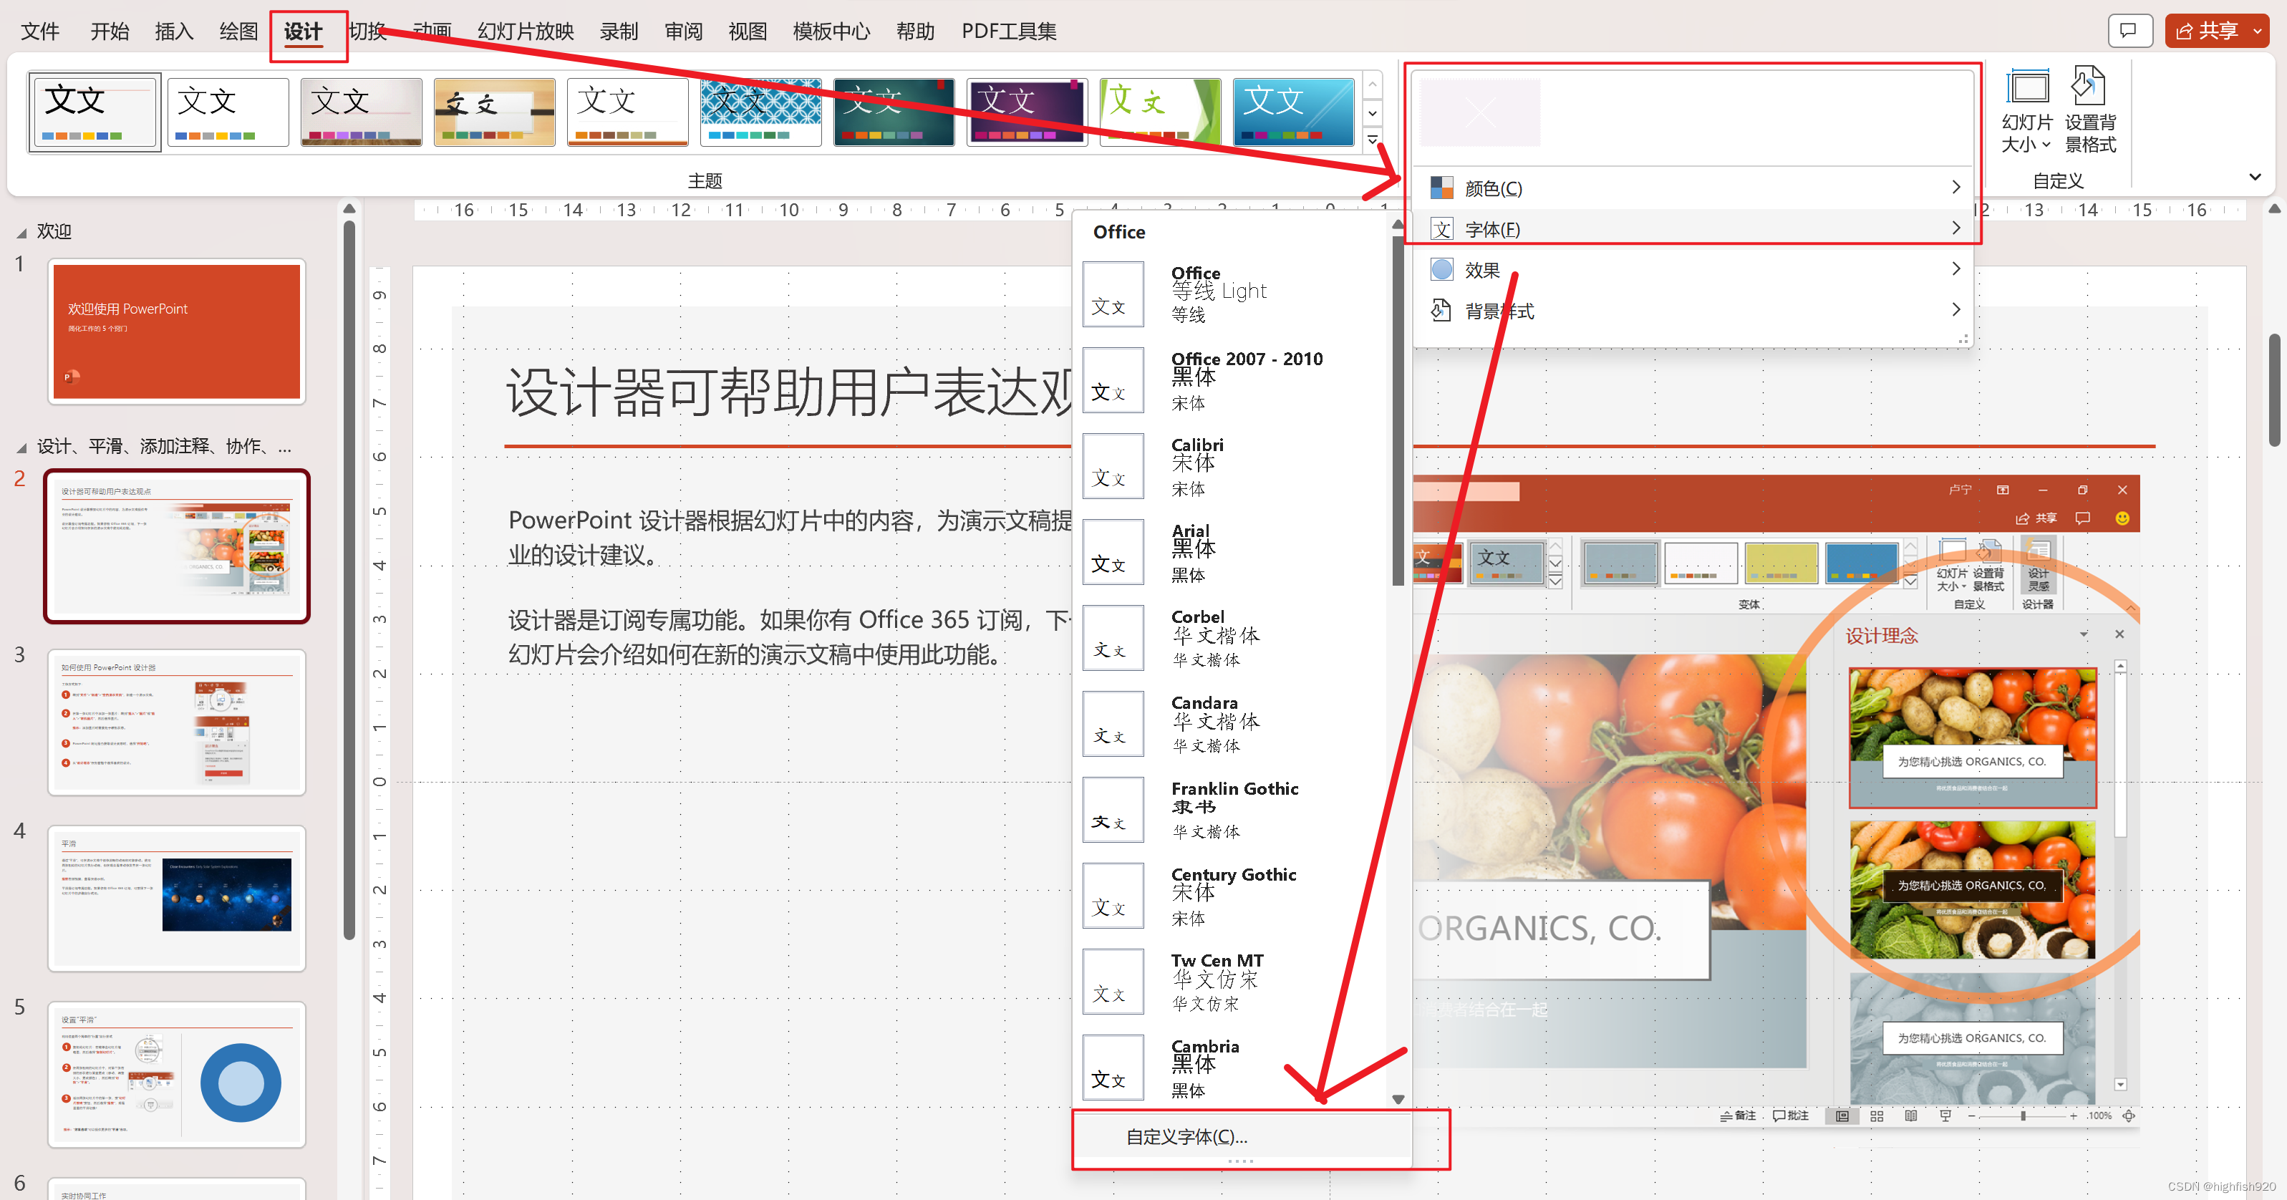Select the green theme thumbnail

(x=1159, y=111)
